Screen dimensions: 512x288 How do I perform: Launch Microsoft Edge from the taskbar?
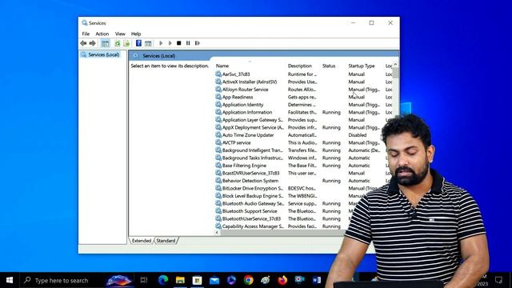coord(163,280)
